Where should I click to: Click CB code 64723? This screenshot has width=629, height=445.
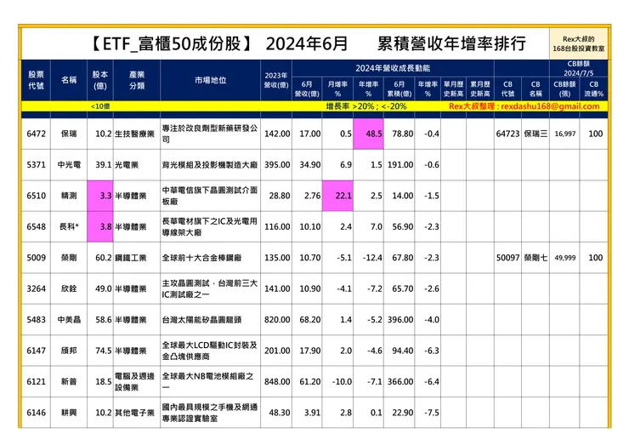(x=507, y=134)
